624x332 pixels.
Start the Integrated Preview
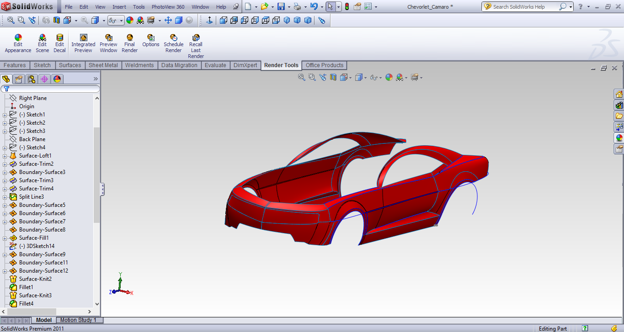[83, 44]
